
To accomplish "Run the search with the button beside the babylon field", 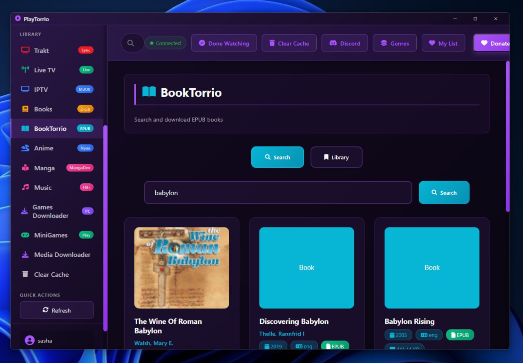I will click(x=444, y=192).
